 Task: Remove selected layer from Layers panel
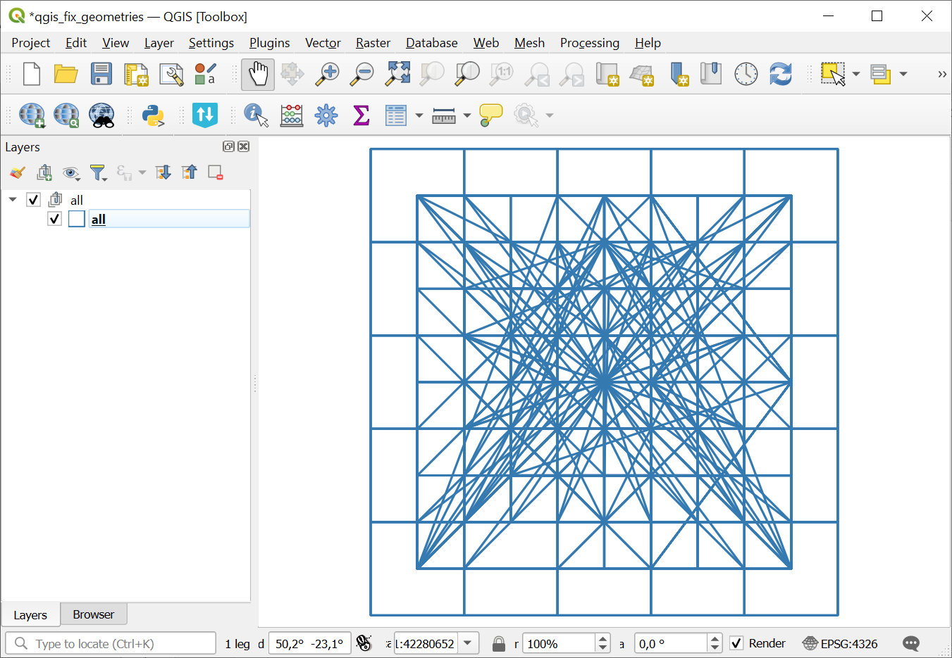point(215,172)
